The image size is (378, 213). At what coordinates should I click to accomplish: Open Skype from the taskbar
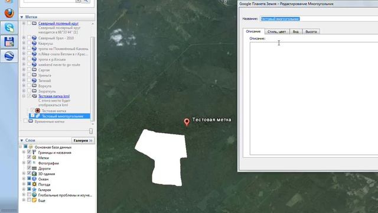tap(9, 28)
